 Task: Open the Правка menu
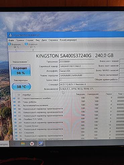click(20, 40)
